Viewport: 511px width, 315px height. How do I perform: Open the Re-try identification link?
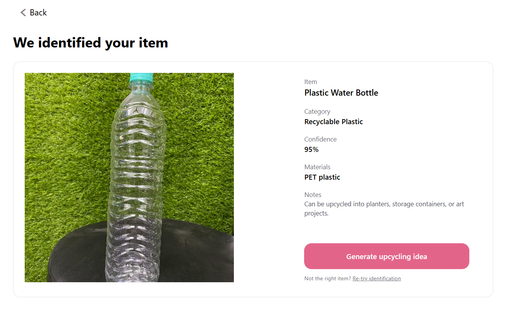pyautogui.click(x=376, y=278)
